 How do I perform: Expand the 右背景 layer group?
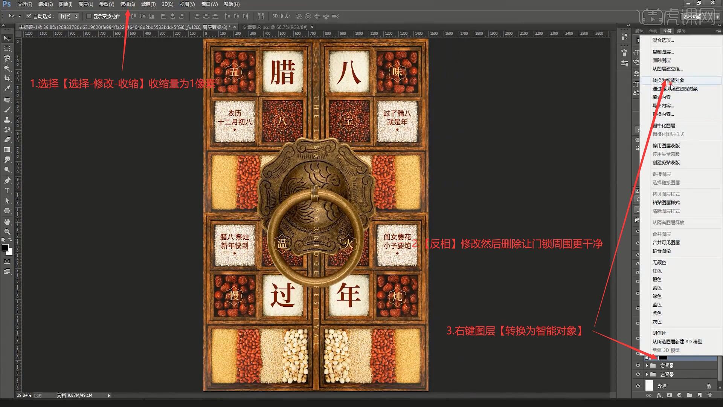[x=647, y=366]
